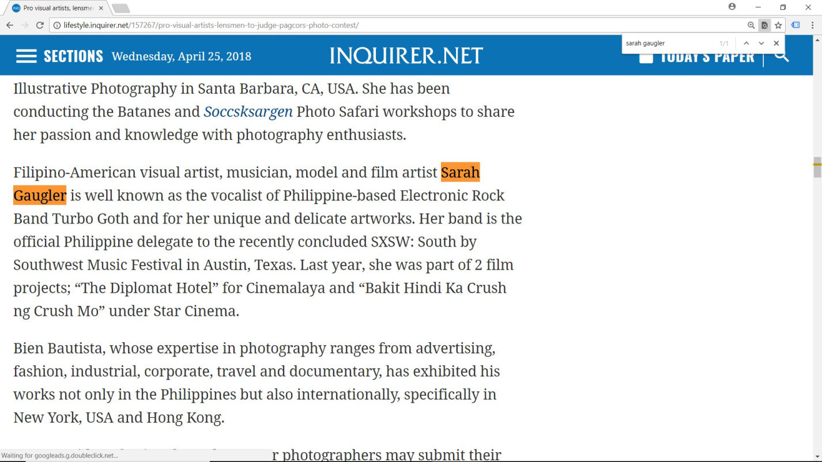Image resolution: width=822 pixels, height=462 pixels.
Task: Click the words 'Santa Barbara'
Action: point(247,89)
